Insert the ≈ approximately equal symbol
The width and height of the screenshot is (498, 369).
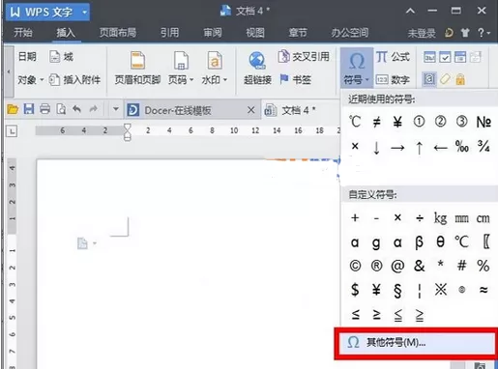pyautogui.click(x=483, y=290)
